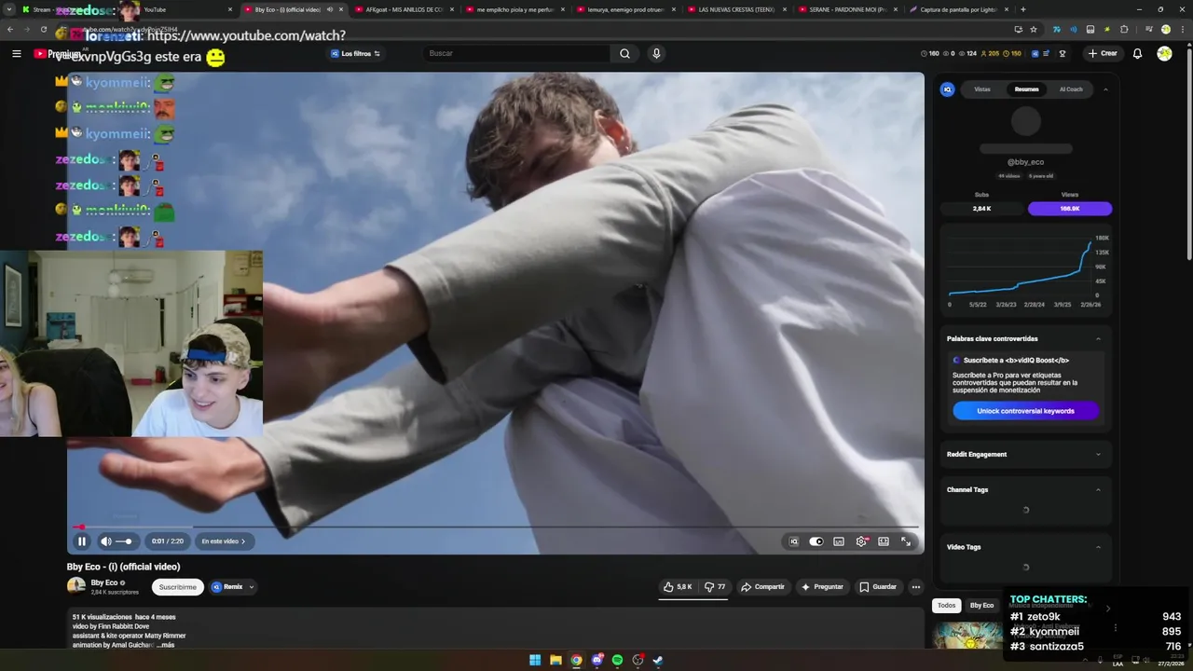Toggle the autoplay switch in player
Screen dimensions: 1193x671
[816, 541]
